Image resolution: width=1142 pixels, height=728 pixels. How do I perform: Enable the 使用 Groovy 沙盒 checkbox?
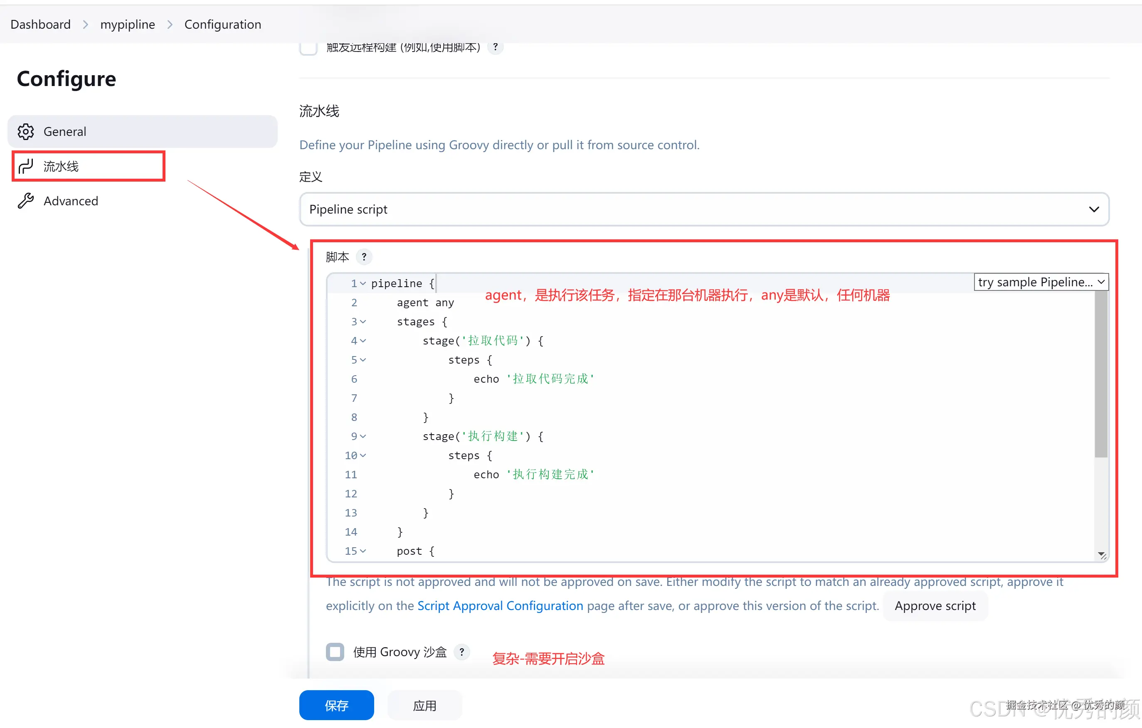pyautogui.click(x=335, y=652)
